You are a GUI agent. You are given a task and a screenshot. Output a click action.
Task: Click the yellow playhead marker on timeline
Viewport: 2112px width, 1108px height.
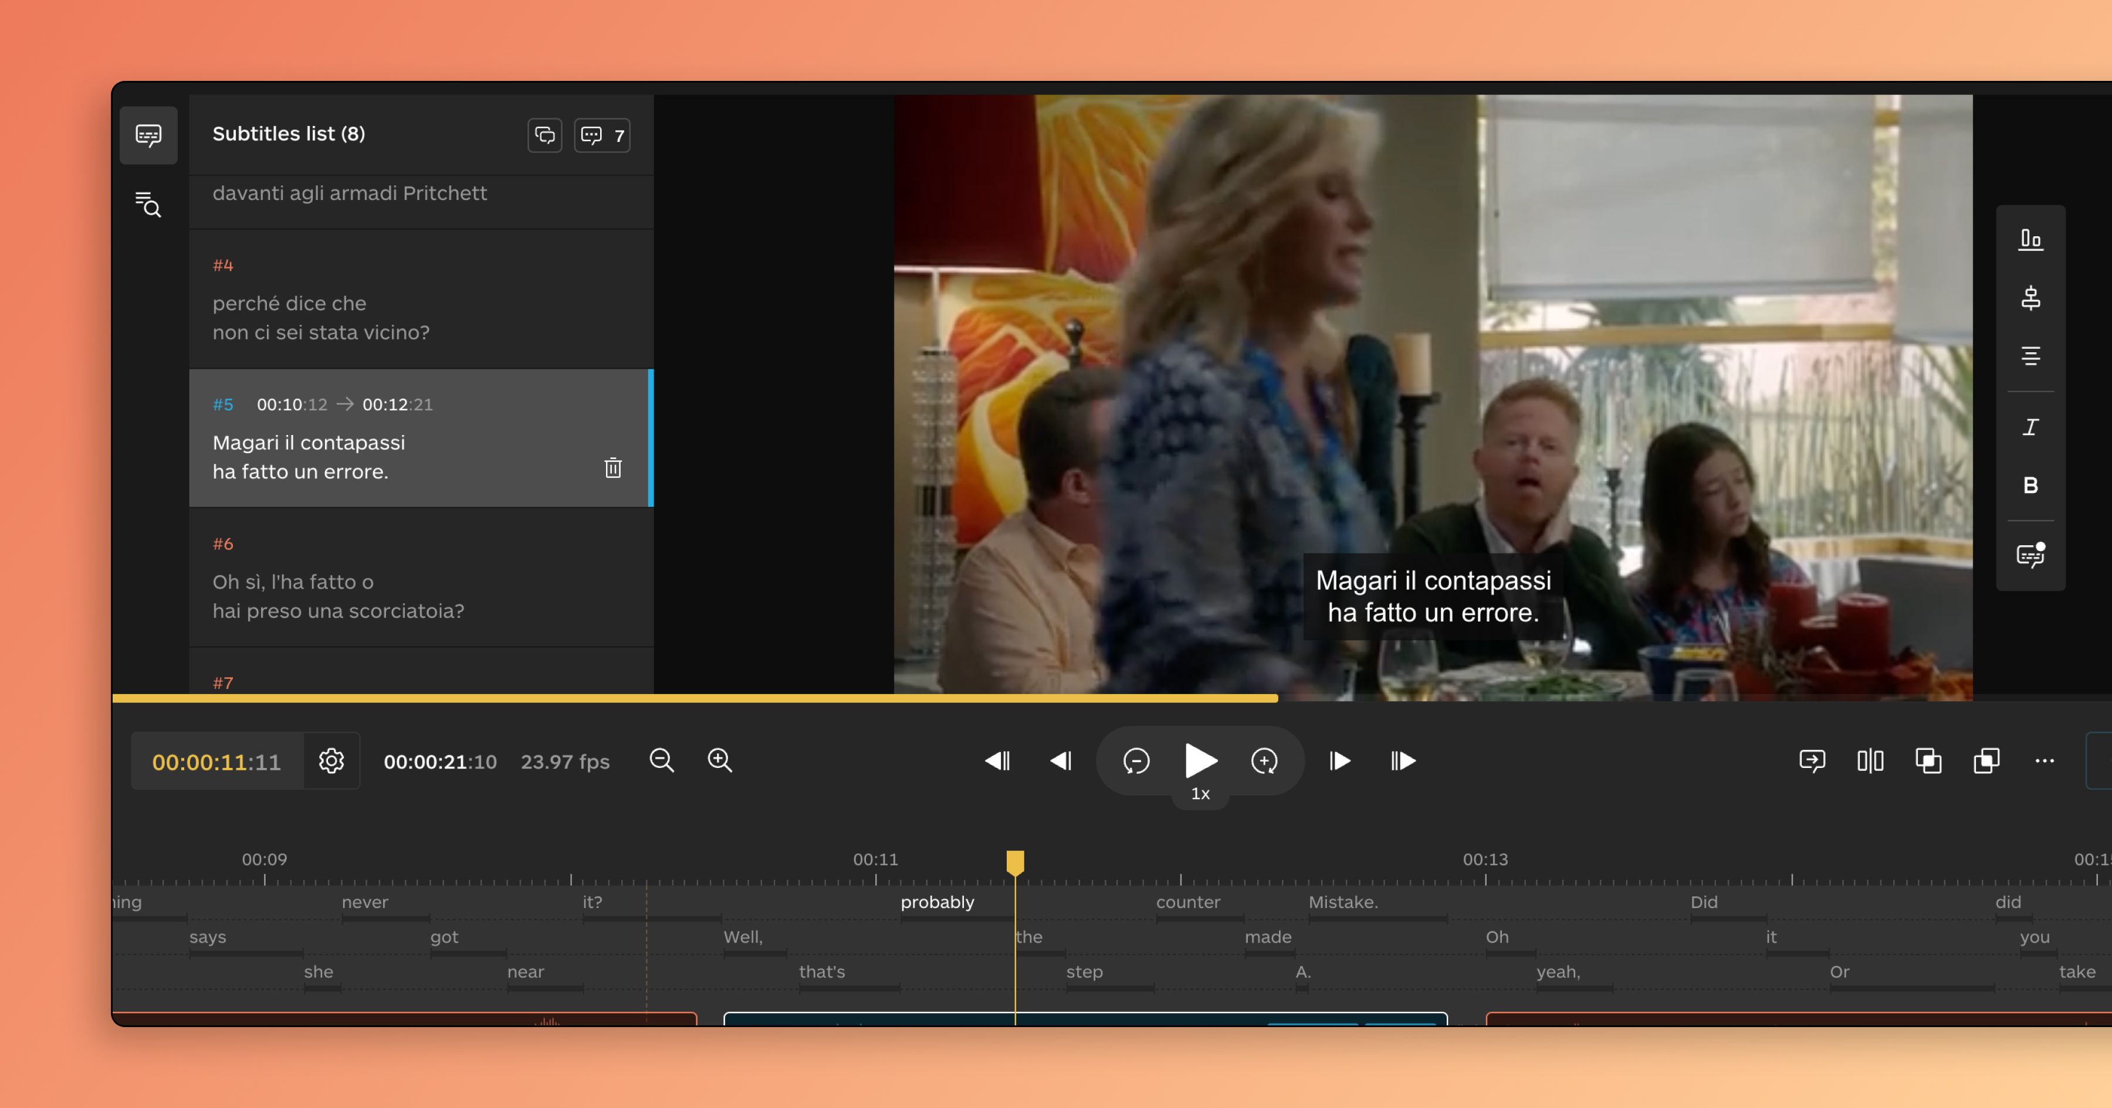coord(1015,862)
